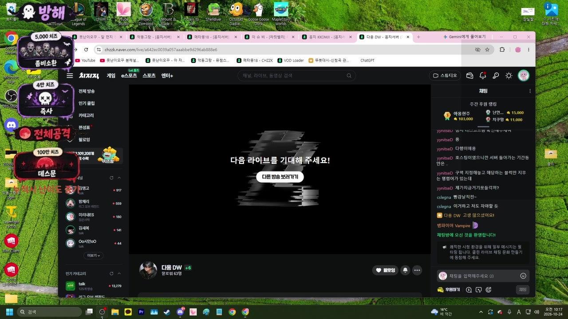Collapse the 인기 카테고리 section
Image resolution: width=568 pixels, height=319 pixels.
click(x=119, y=273)
